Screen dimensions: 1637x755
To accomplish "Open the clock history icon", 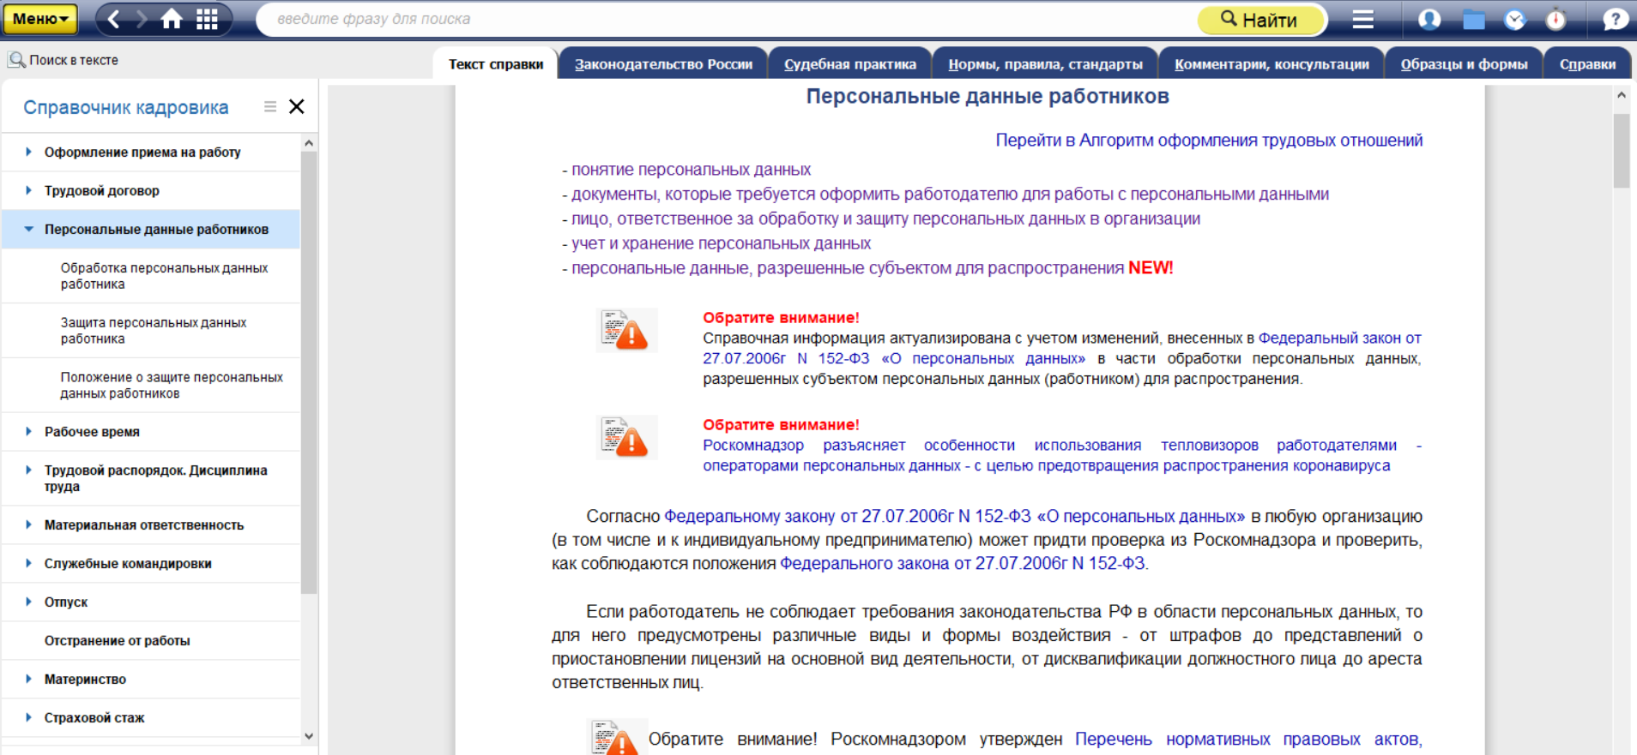I will [x=1515, y=19].
